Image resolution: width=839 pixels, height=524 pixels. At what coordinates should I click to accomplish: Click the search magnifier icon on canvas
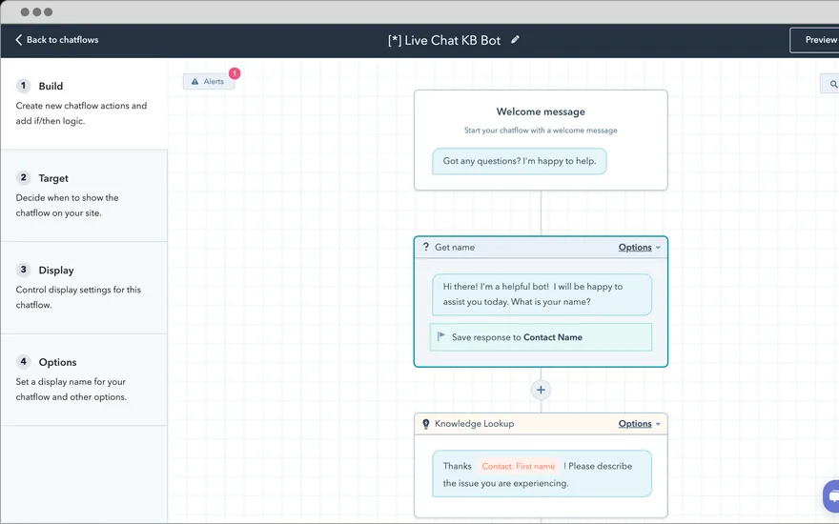pyautogui.click(x=833, y=84)
